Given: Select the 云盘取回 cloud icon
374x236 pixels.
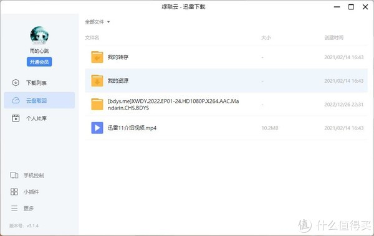Looking at the screenshot, I should [x=16, y=101].
